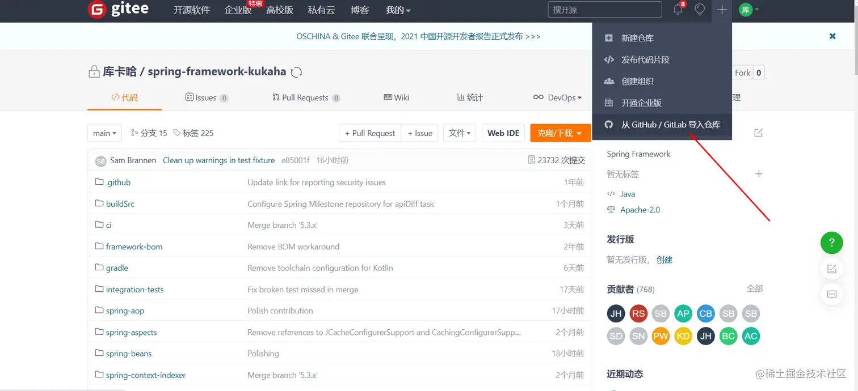Click the AC contributor avatar
This screenshot has height=391, width=858.
pos(751,336)
